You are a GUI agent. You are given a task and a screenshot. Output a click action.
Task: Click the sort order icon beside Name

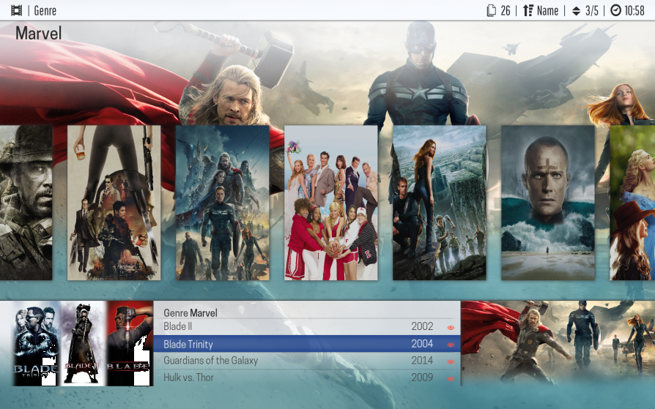(x=528, y=10)
